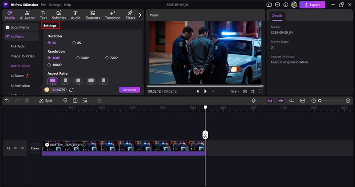Screen dimensions: 355x187
Task: Take a snapshot of the frame
Action: coord(245,91)
